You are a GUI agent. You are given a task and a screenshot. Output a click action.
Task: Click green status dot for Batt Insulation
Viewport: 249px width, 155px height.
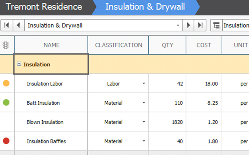(6, 102)
